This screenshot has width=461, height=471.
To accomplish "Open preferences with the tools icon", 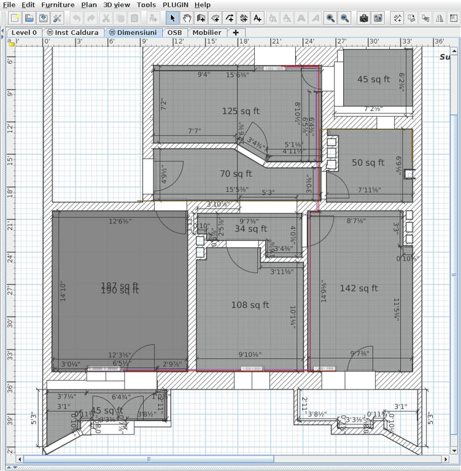I will click(57, 18).
